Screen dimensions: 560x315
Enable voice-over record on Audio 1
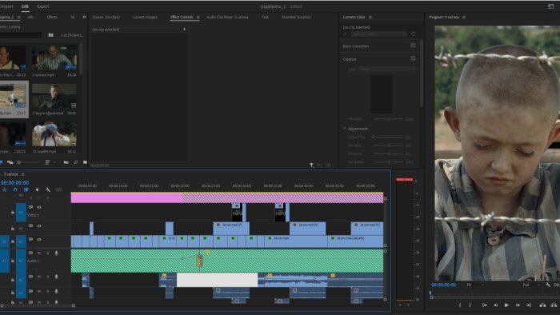56,253
